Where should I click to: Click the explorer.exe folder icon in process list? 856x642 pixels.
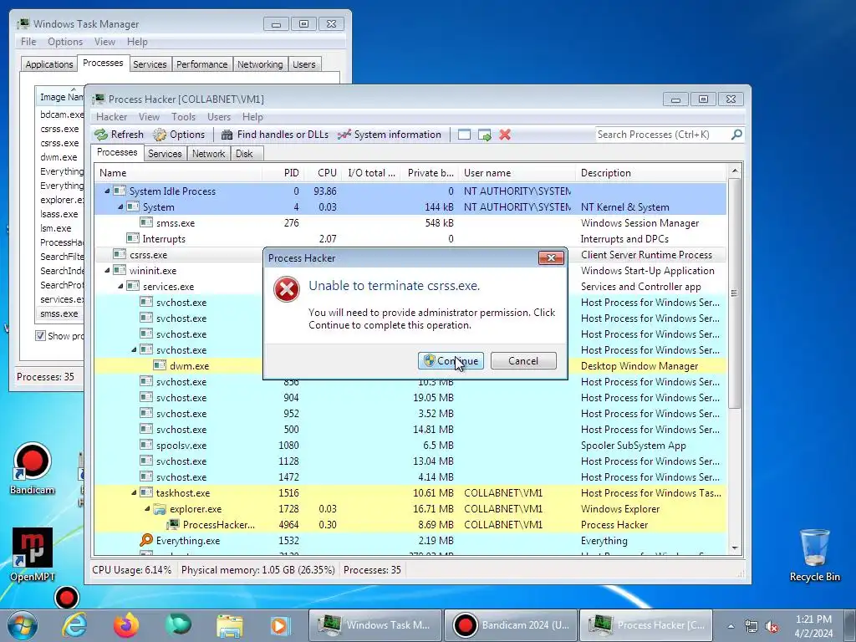160,509
